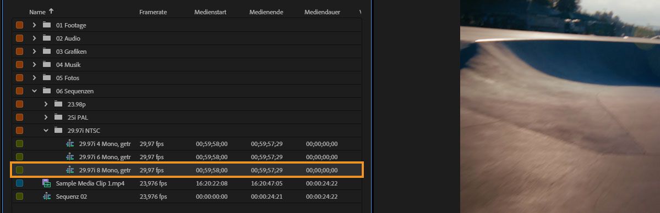Sort by the Mediendauer column header
This screenshot has height=213, width=660.
tap(322, 12)
